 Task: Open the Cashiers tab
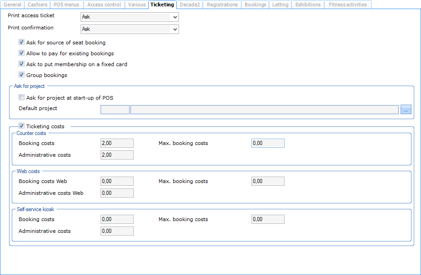coord(37,5)
